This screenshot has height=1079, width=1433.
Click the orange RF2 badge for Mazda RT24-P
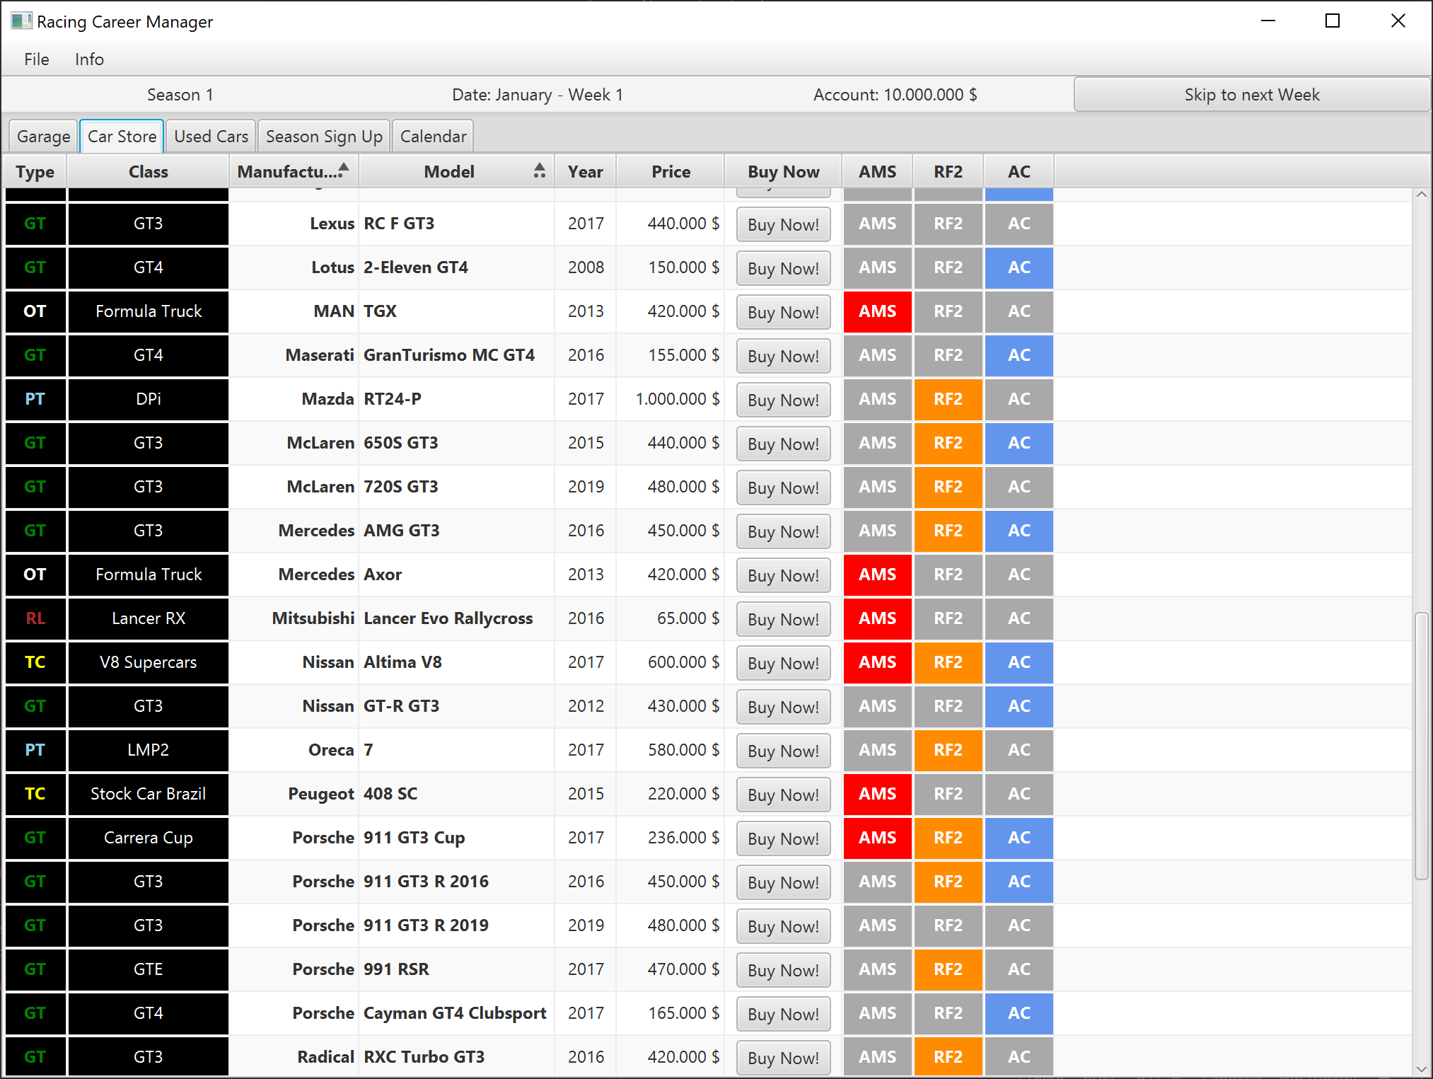(x=948, y=399)
